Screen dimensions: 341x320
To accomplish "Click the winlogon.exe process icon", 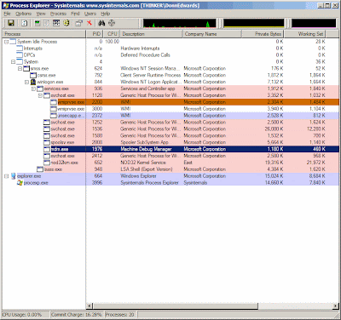I will pyautogui.click(x=33, y=82).
